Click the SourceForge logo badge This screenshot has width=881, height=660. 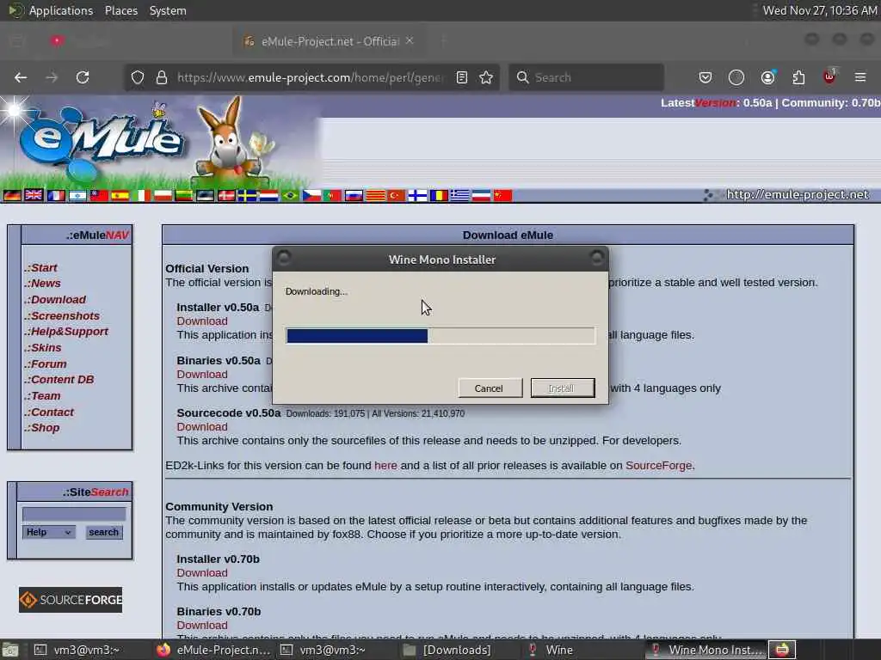point(71,600)
